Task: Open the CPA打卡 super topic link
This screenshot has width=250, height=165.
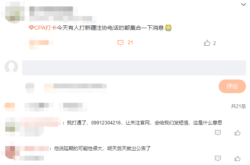Action: 43,28
